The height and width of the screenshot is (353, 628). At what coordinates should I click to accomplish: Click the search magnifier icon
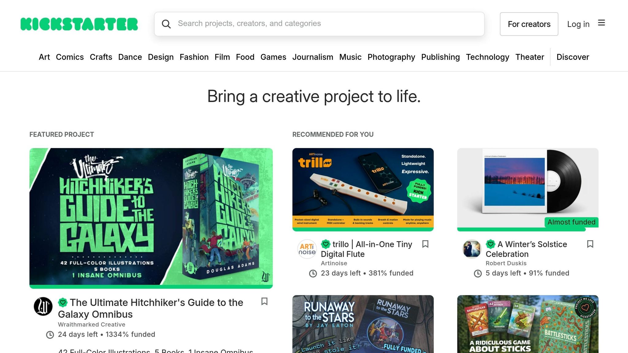click(166, 24)
